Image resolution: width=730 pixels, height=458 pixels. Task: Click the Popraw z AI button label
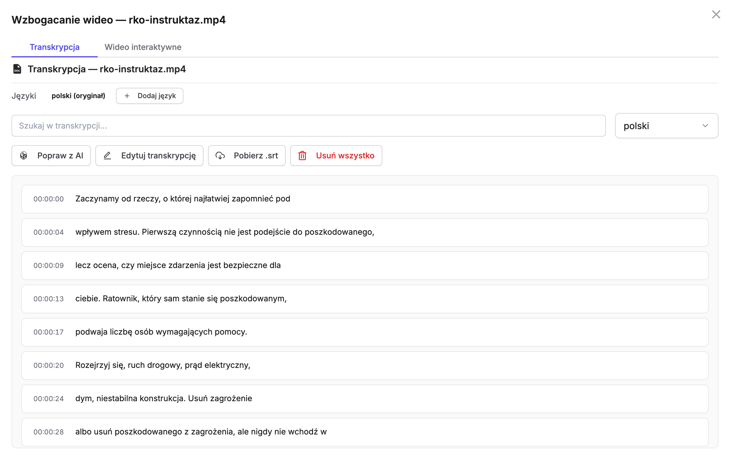click(60, 155)
